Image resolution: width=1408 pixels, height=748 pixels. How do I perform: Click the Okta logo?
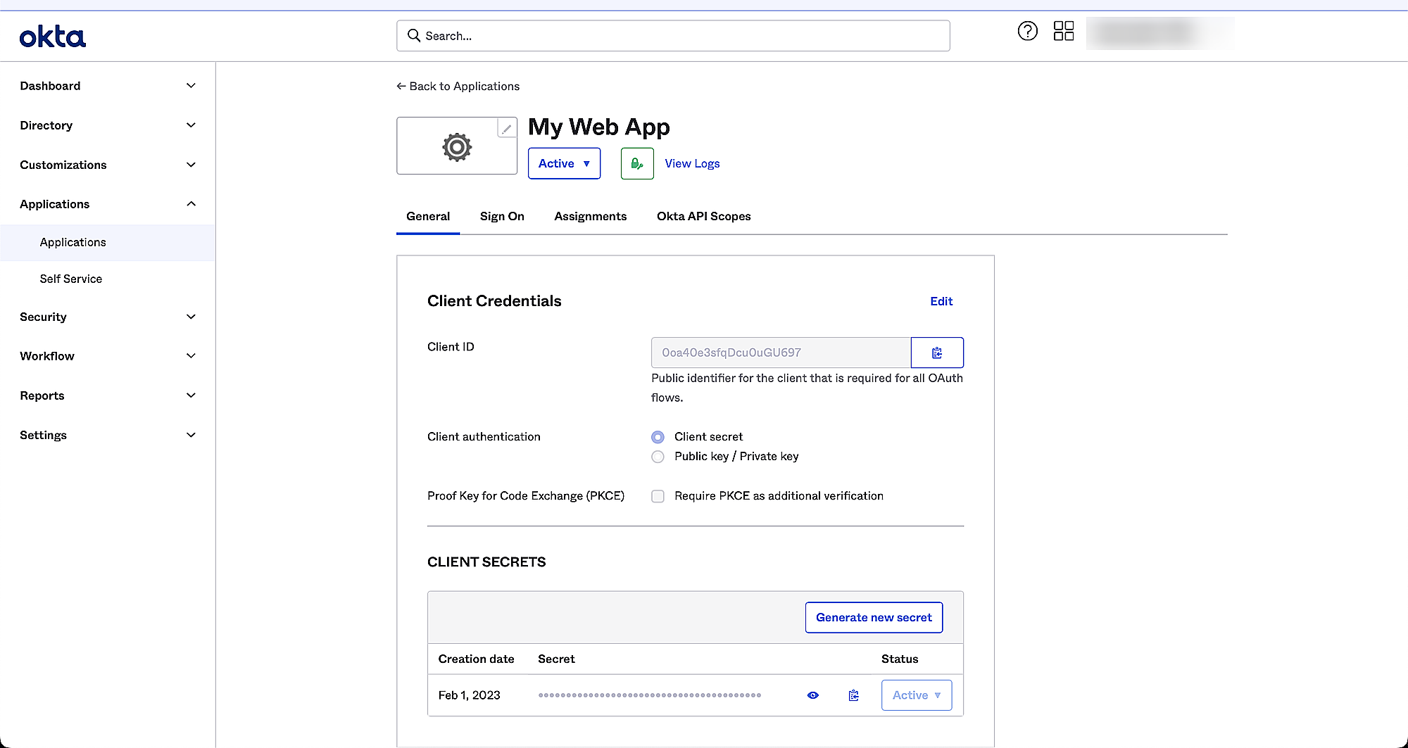pyautogui.click(x=53, y=37)
